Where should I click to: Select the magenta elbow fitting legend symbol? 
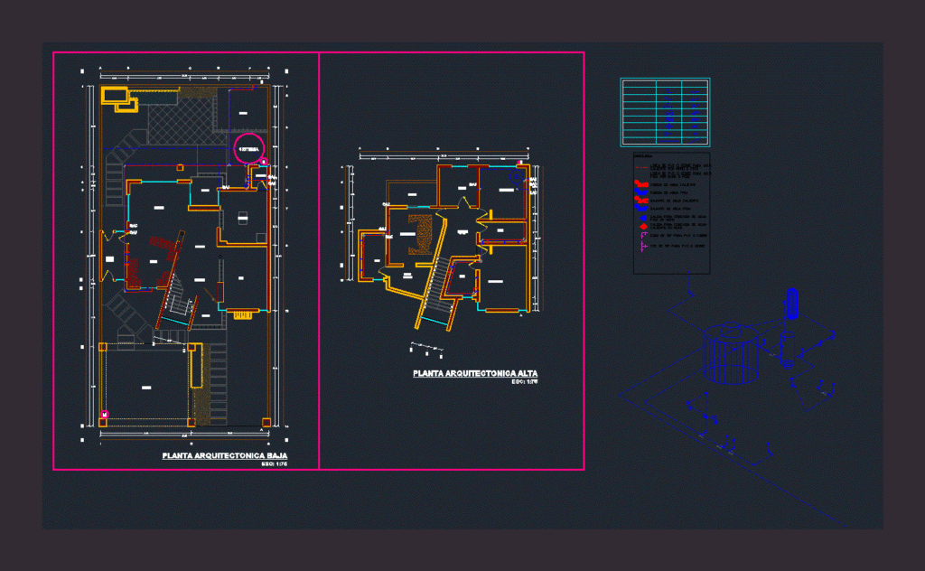click(x=643, y=236)
